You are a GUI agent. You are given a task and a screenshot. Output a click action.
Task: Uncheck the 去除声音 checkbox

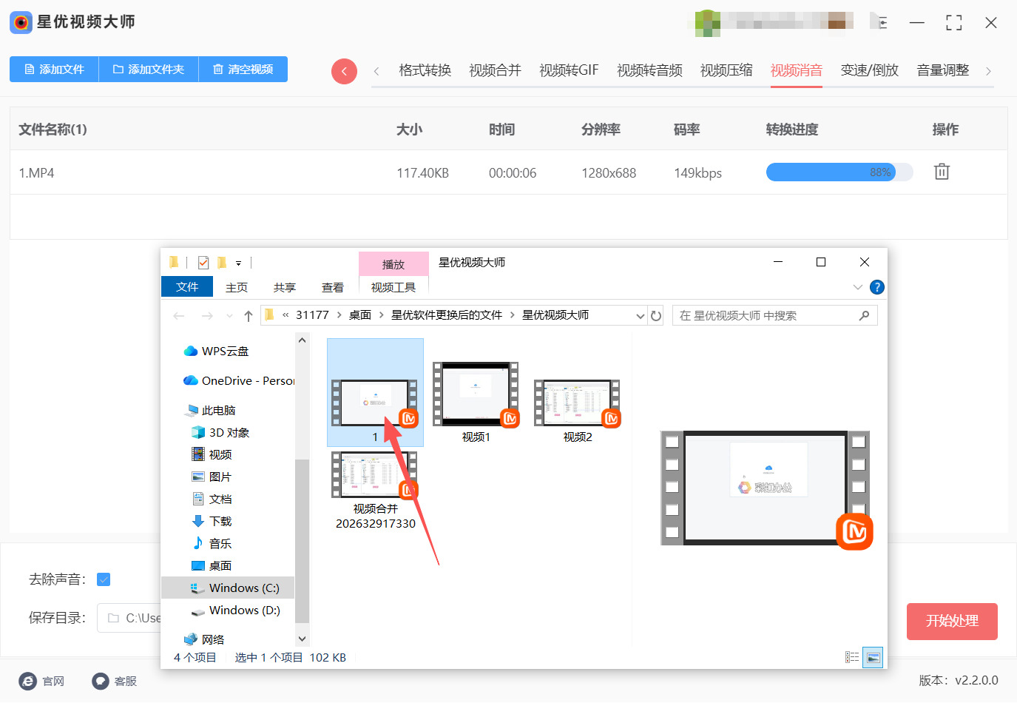(104, 579)
